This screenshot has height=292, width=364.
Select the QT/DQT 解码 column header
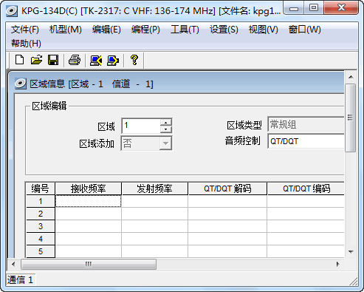pos(227,189)
